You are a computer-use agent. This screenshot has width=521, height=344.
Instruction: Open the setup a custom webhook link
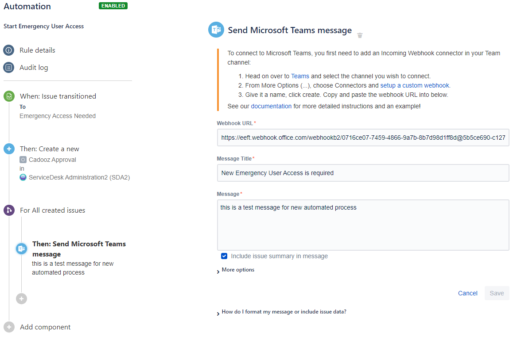click(x=415, y=86)
